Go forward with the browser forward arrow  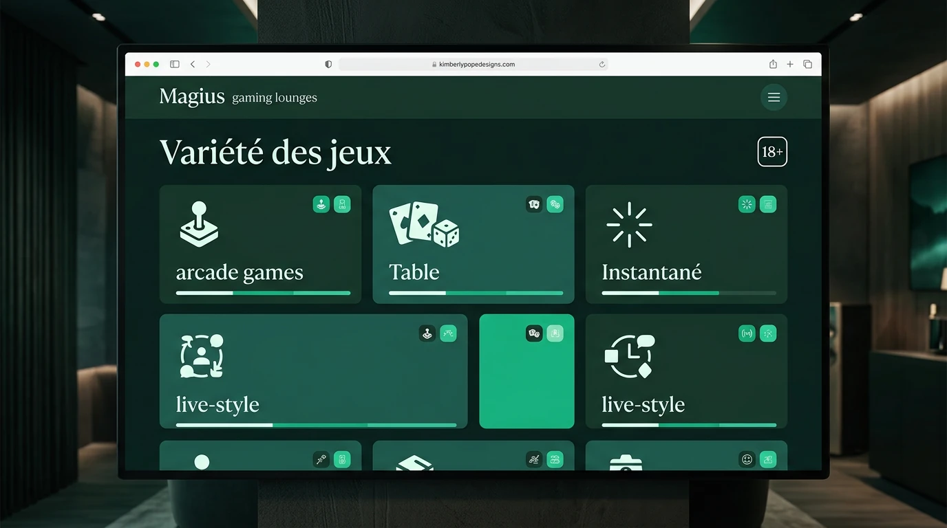(x=208, y=64)
